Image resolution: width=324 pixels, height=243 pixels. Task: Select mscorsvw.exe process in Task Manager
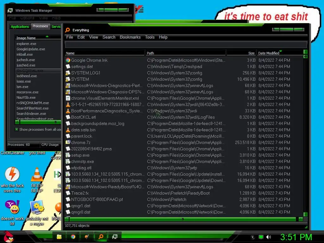point(28,92)
